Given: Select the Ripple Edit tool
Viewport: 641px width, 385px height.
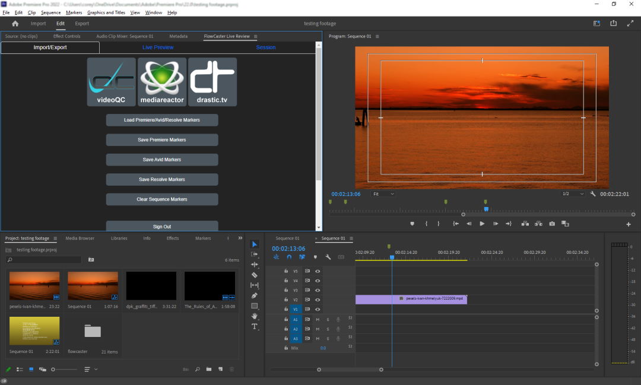Looking at the screenshot, I should 254,265.
